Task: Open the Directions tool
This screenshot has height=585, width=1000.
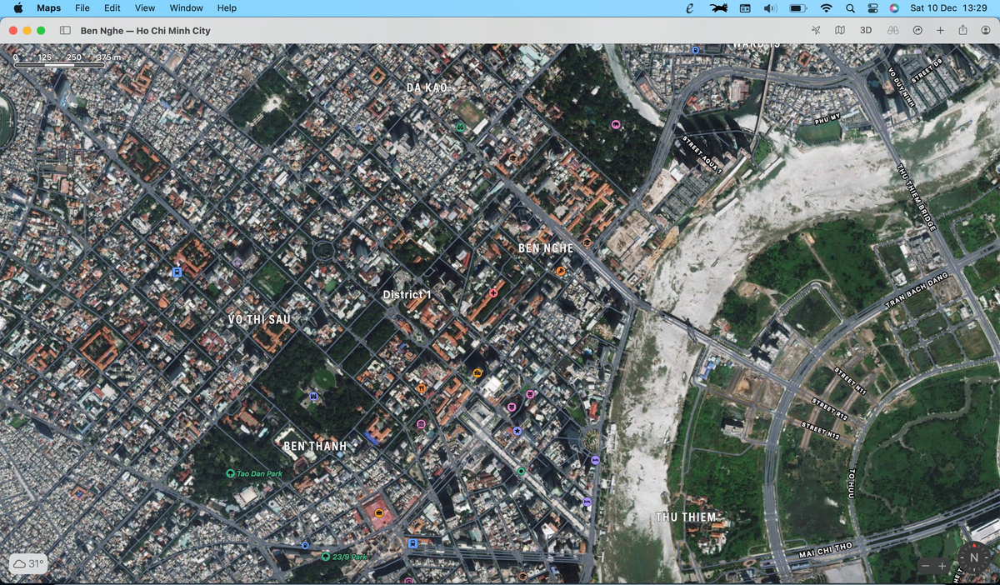Action: tap(917, 31)
